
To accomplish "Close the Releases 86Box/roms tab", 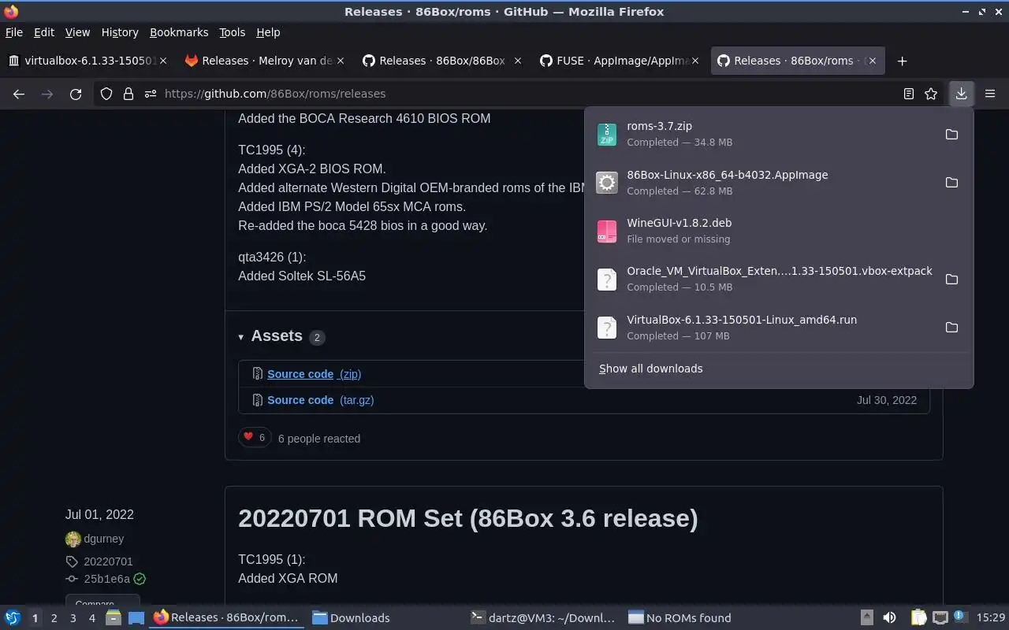I will tap(872, 61).
